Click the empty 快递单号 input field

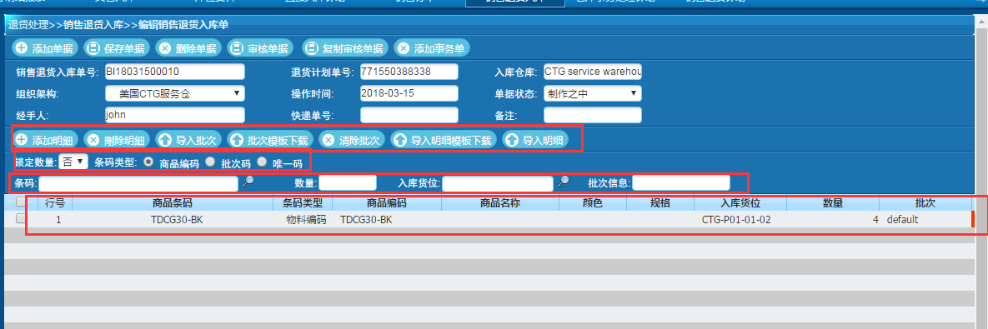click(409, 115)
